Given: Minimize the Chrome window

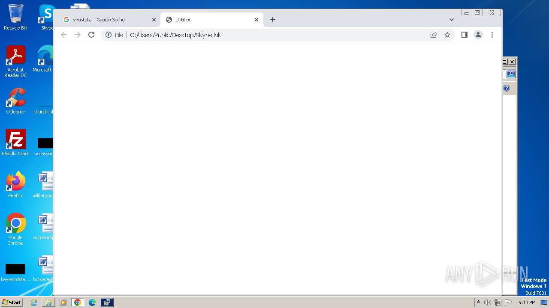Looking at the screenshot, I should pyautogui.click(x=467, y=13).
